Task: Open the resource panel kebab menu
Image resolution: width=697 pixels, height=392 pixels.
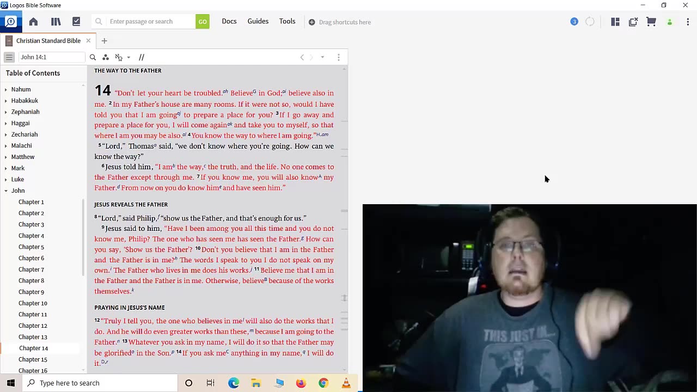Action: (x=338, y=57)
